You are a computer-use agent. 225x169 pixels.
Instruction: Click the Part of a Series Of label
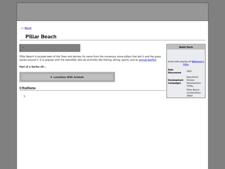point(32,67)
